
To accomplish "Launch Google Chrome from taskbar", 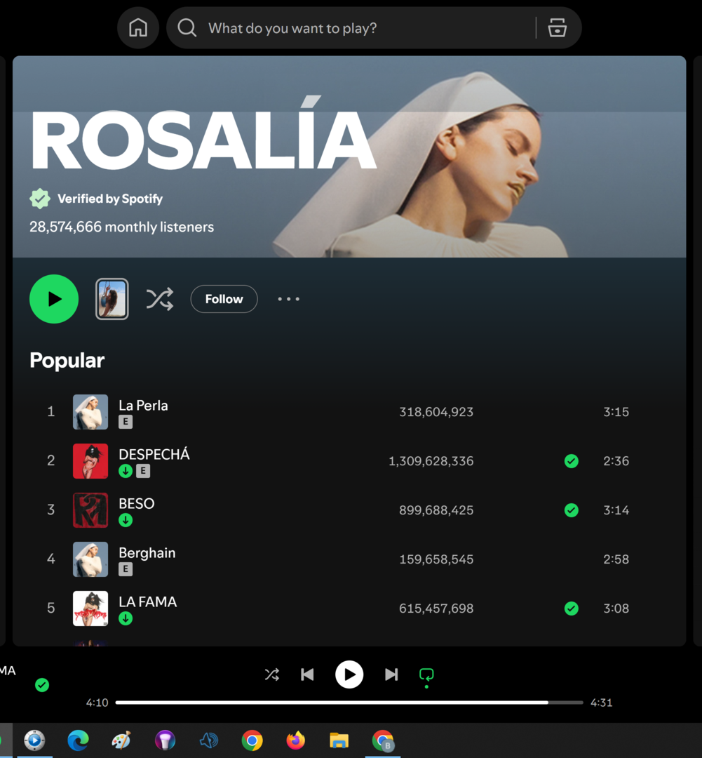I will (252, 740).
